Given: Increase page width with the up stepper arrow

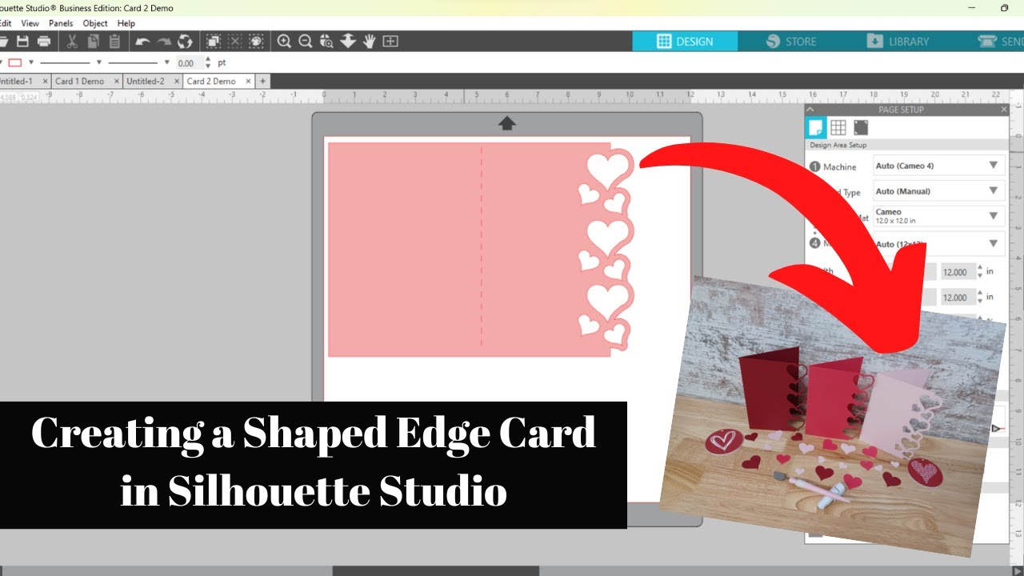Looking at the screenshot, I should pyautogui.click(x=981, y=268).
